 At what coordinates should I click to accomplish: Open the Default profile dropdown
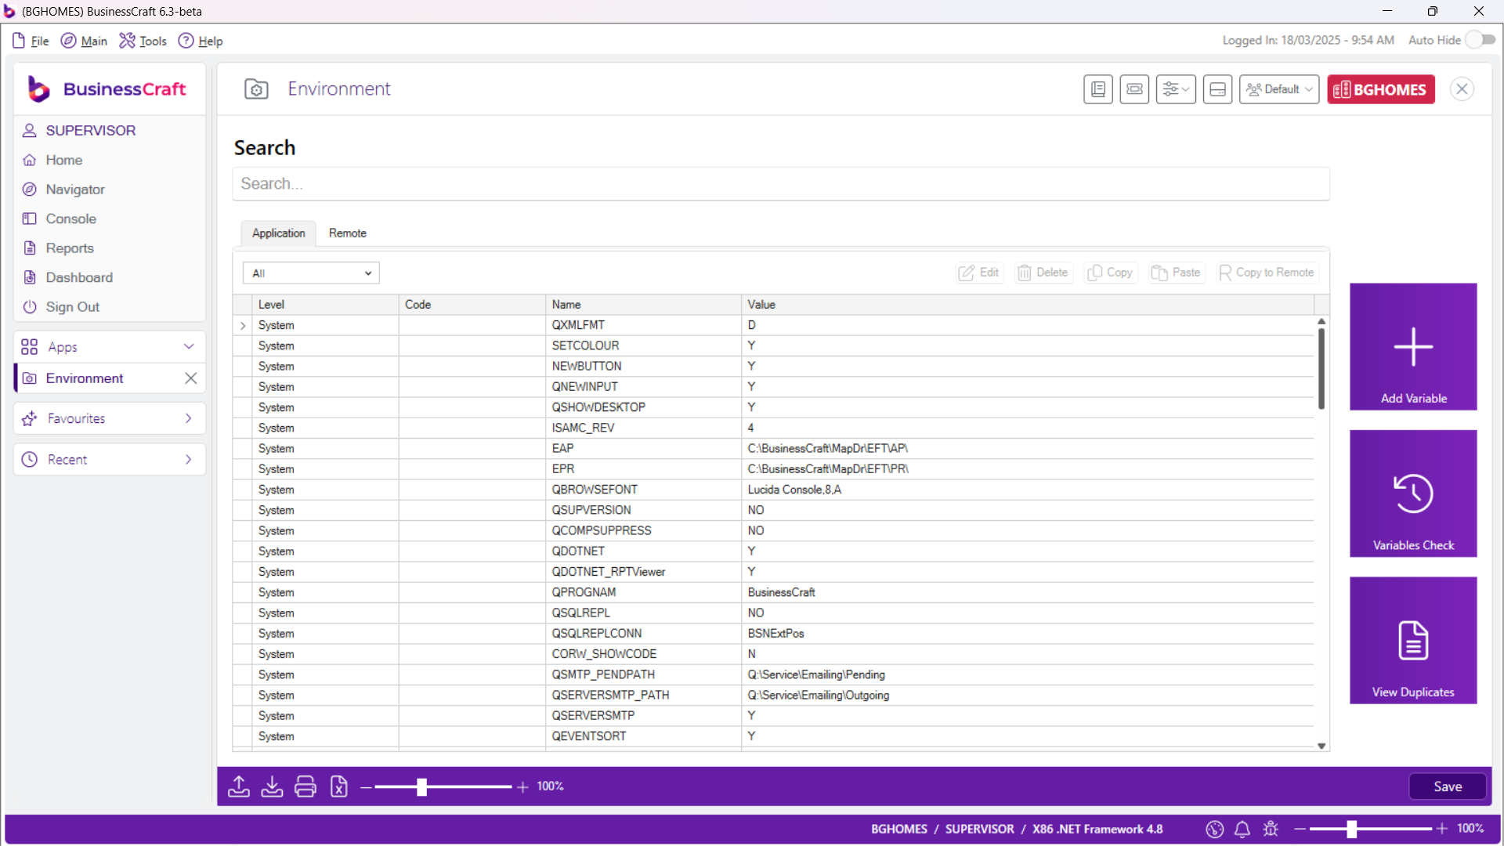point(1279,89)
